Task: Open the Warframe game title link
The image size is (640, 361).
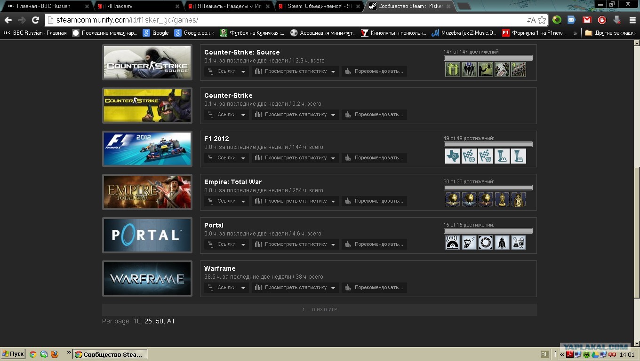Action: coord(220,268)
